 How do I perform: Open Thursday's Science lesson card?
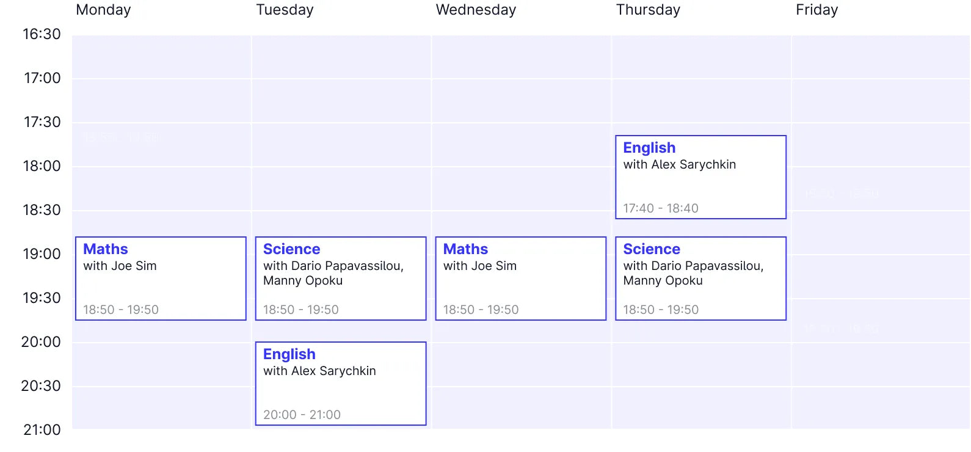(x=700, y=278)
